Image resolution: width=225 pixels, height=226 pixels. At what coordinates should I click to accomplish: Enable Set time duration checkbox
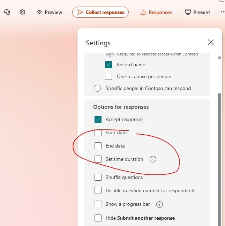point(98,159)
